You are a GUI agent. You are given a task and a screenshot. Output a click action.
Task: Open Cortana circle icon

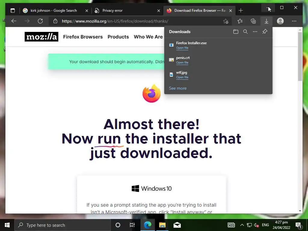click(x=118, y=225)
